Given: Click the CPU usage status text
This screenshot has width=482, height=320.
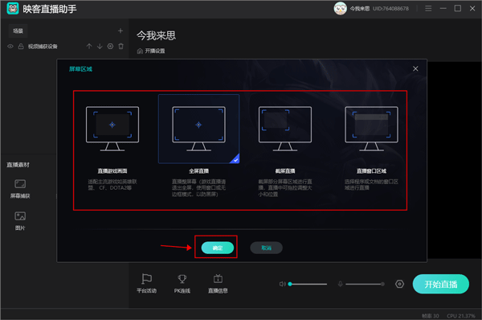Looking at the screenshot, I should [461, 316].
